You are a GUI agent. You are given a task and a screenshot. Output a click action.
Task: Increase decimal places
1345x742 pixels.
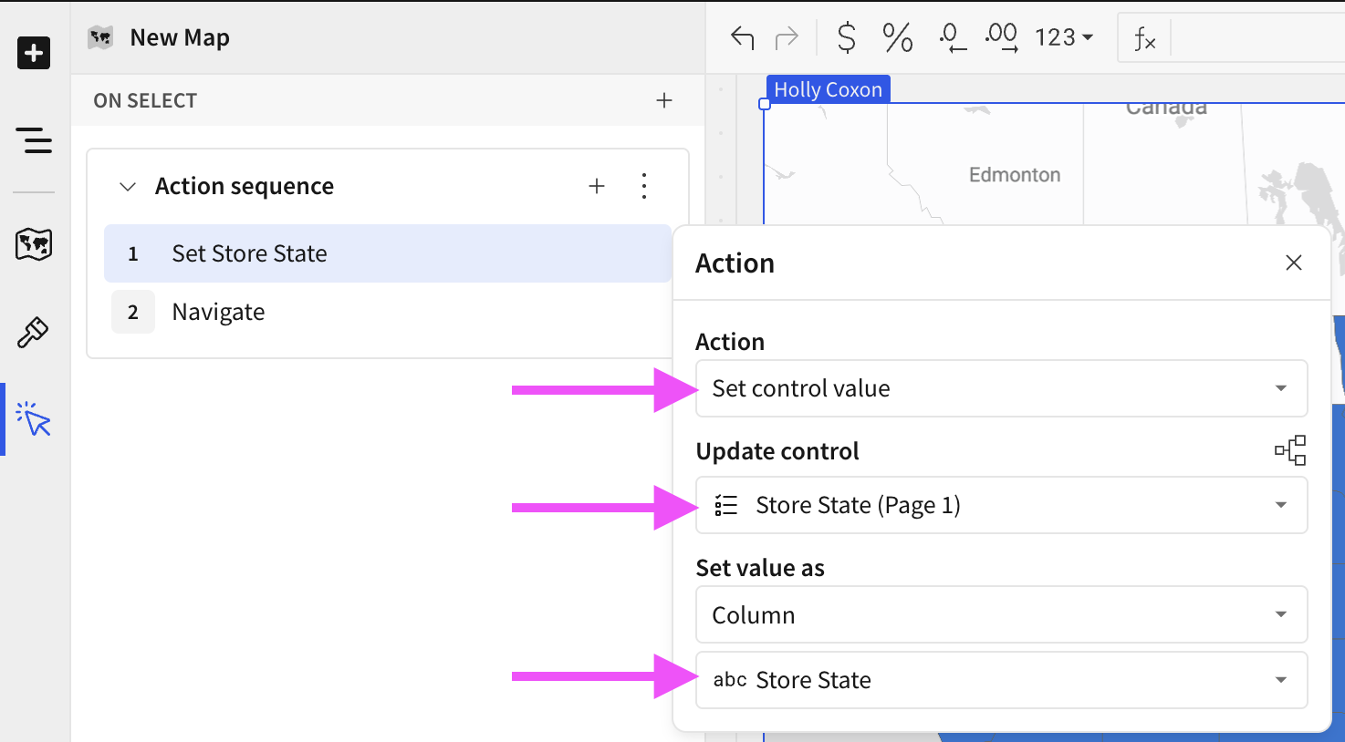(1001, 37)
